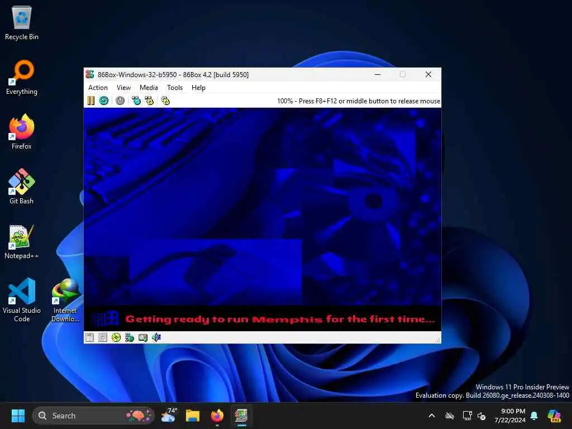The height and width of the screenshot is (429, 572).
Task: Open notifications with the bell icon
Action: (534, 416)
